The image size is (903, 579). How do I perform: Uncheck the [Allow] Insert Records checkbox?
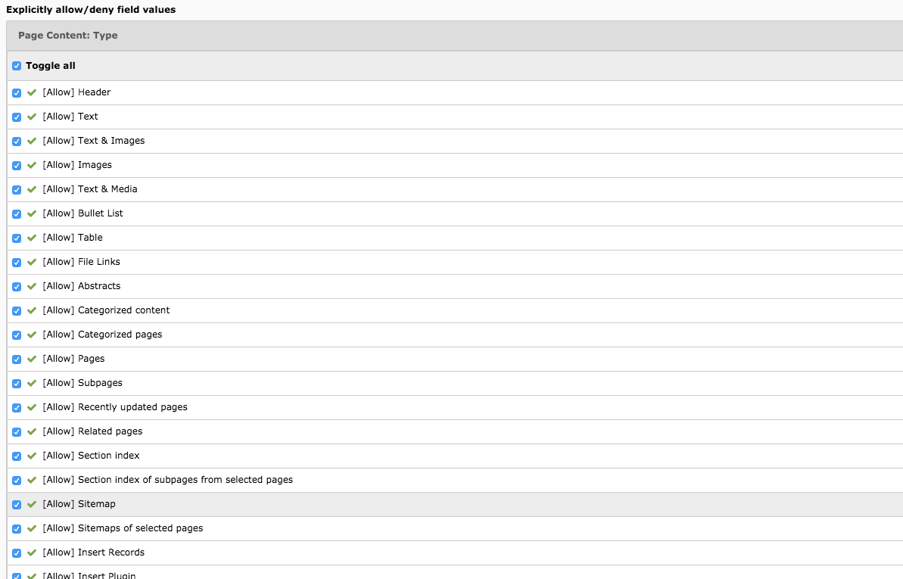point(17,553)
